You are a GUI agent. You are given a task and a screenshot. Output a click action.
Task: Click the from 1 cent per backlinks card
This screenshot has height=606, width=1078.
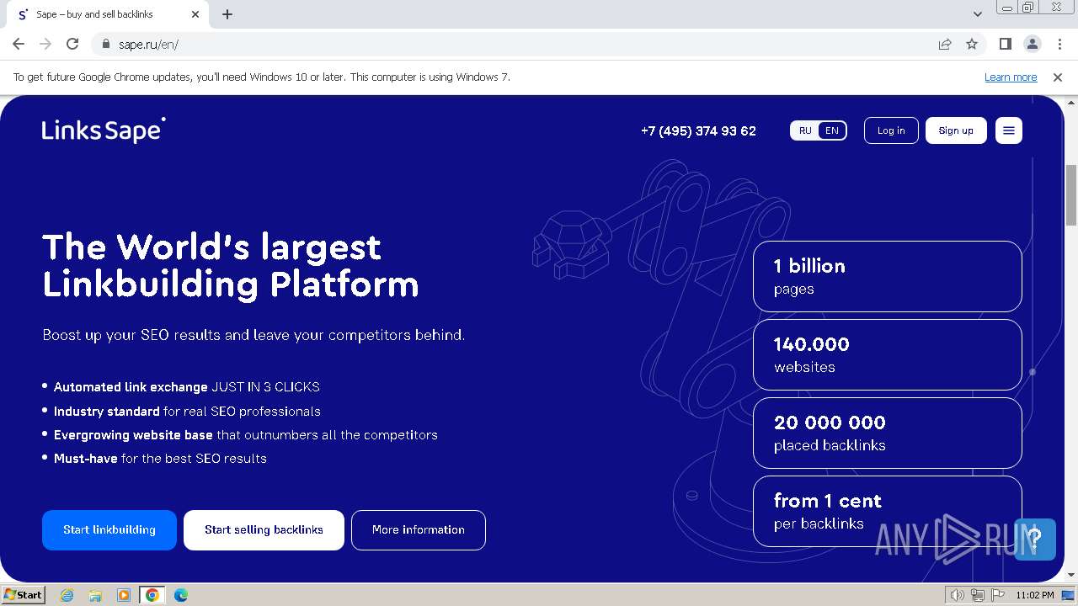pyautogui.click(x=888, y=512)
